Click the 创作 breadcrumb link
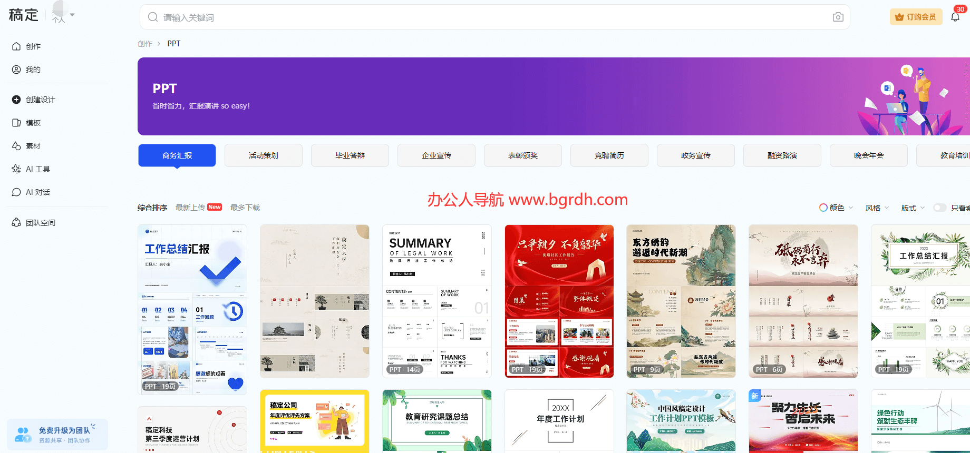The image size is (970, 453). point(145,44)
